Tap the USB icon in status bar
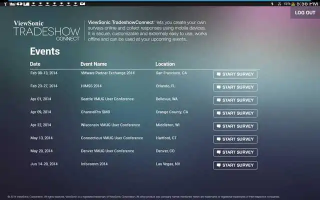 [x=5, y=4]
